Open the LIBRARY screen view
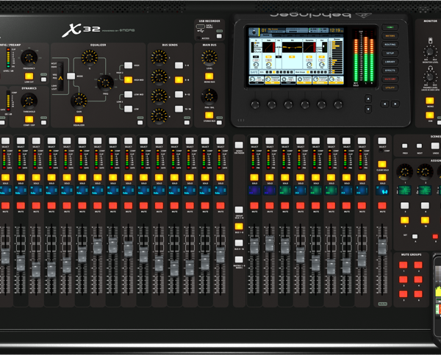Screen dimensions: 441x355 coord(390,62)
